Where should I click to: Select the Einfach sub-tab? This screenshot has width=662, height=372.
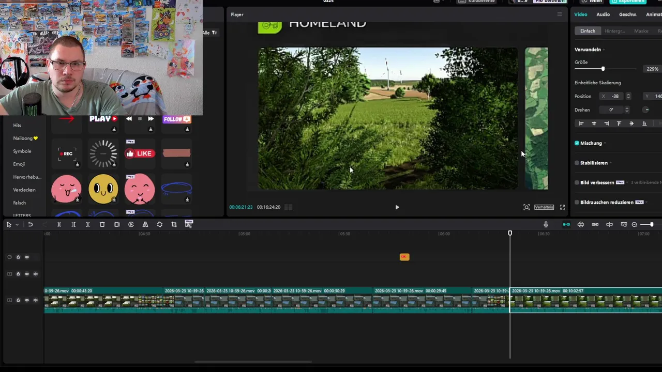tap(588, 31)
